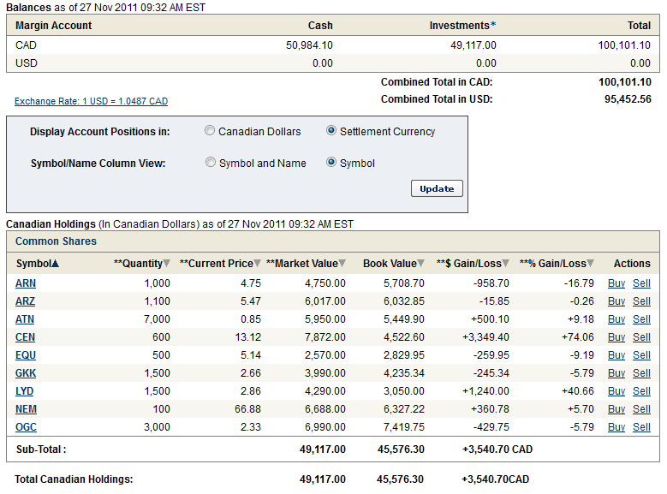Open the ARN stock symbol link
The height and width of the screenshot is (494, 667).
coord(26,283)
